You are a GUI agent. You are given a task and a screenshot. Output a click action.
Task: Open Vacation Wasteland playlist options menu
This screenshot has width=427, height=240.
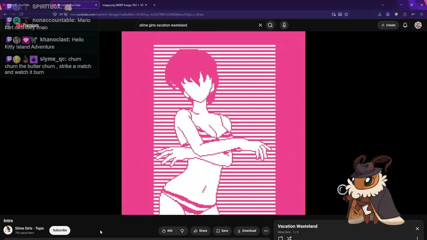(x=417, y=238)
